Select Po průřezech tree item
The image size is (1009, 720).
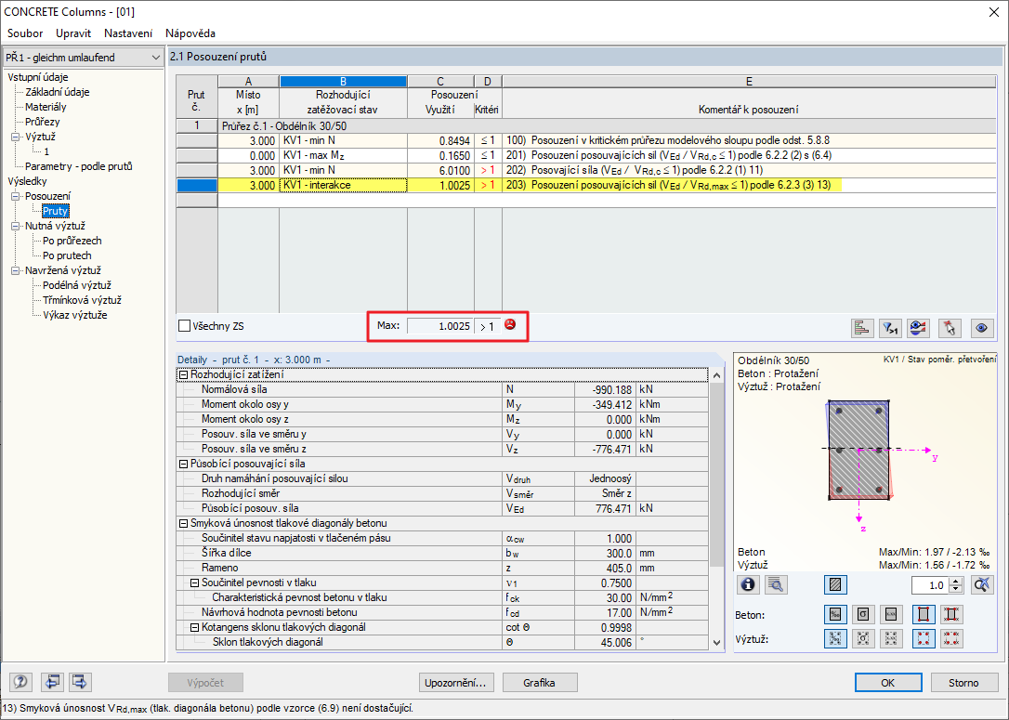tap(72, 241)
